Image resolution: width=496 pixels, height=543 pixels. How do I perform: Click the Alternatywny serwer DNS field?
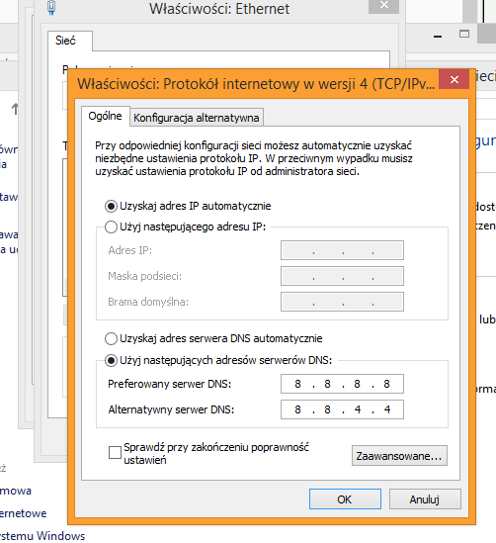click(342, 409)
